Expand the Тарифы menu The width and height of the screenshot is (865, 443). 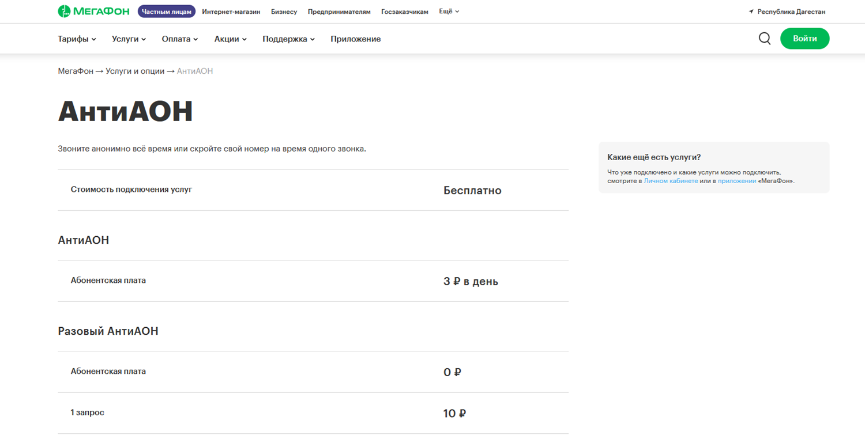pyautogui.click(x=77, y=39)
